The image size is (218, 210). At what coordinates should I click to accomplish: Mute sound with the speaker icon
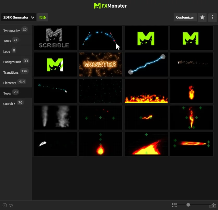11,205
